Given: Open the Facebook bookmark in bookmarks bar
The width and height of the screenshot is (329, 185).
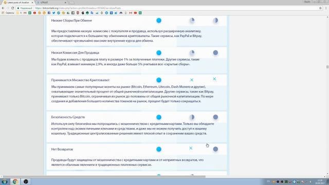Looking at the screenshot, I should tap(49, 13).
